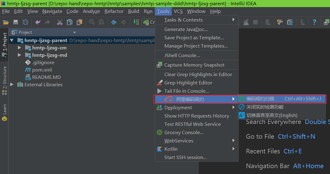Image resolution: width=330 pixels, height=174 pixels.
Task: Collapse the hmtp-ljzsg-parent tree node
Action: pyautogui.click(x=12, y=40)
